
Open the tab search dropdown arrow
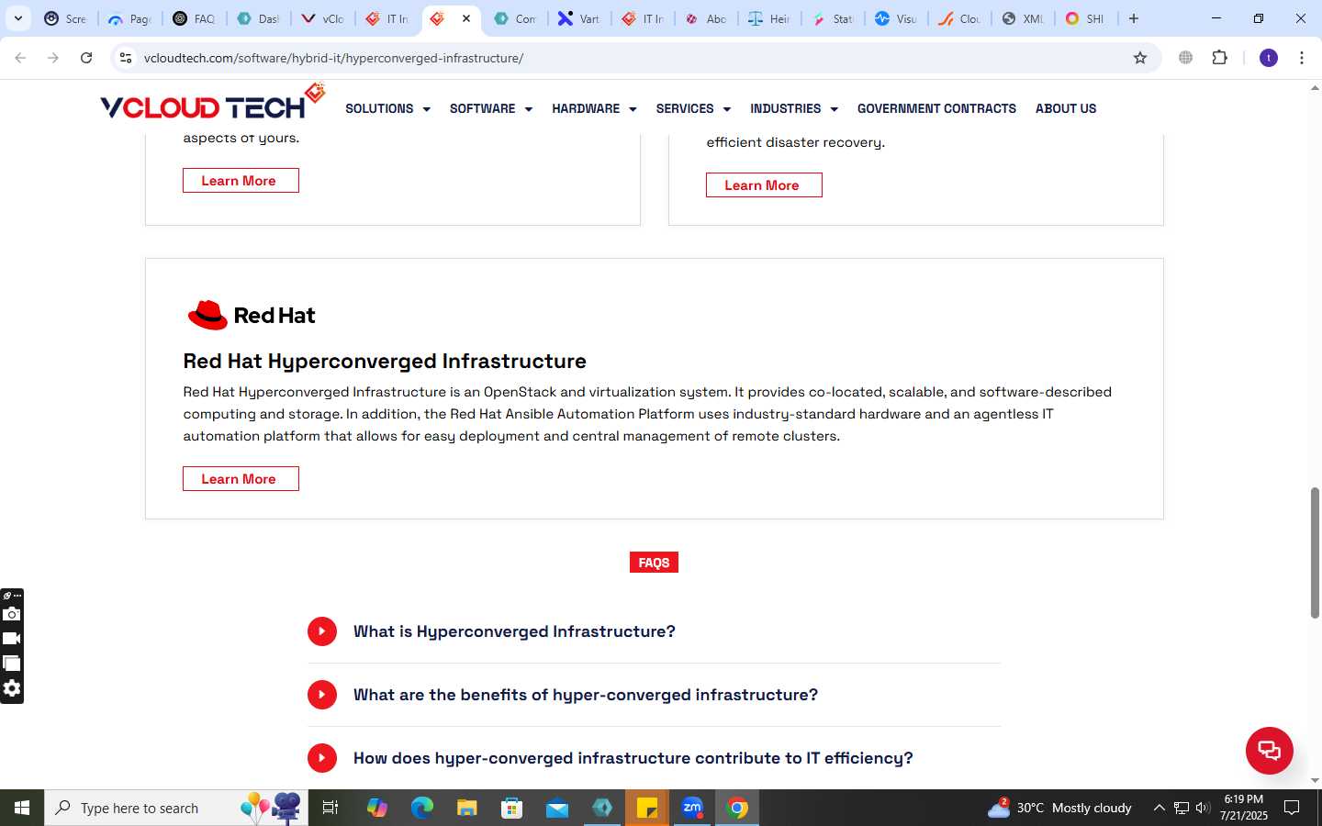pos(18,18)
